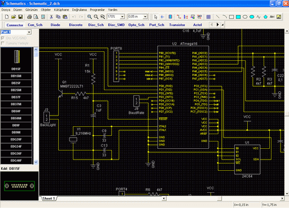Select the place wire tool icon
Screen dimensions: 289x208
pyautogui.click(x=179, y=17)
